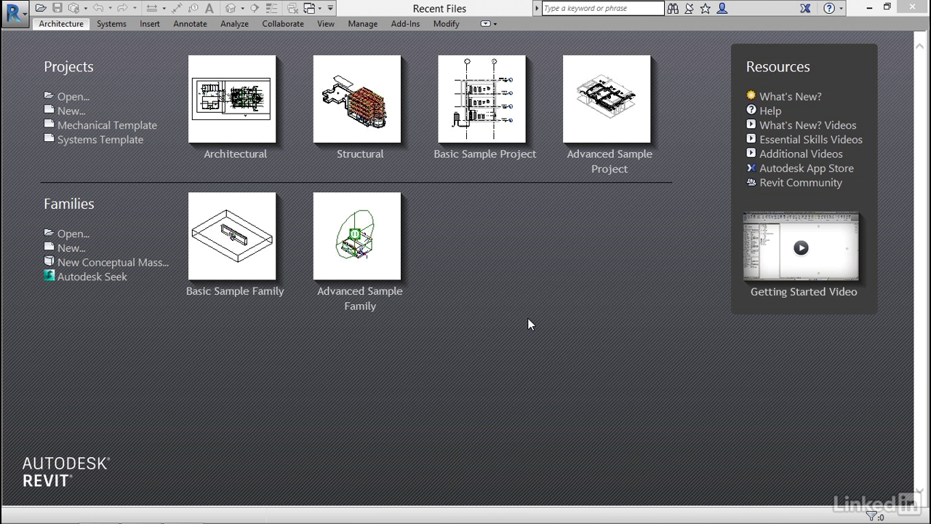The height and width of the screenshot is (524, 931).
Task: Click the Favorites star icon
Action: point(706,8)
